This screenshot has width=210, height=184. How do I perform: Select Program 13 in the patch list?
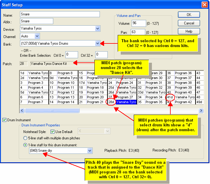pyautogui.click(x=67, y=97)
